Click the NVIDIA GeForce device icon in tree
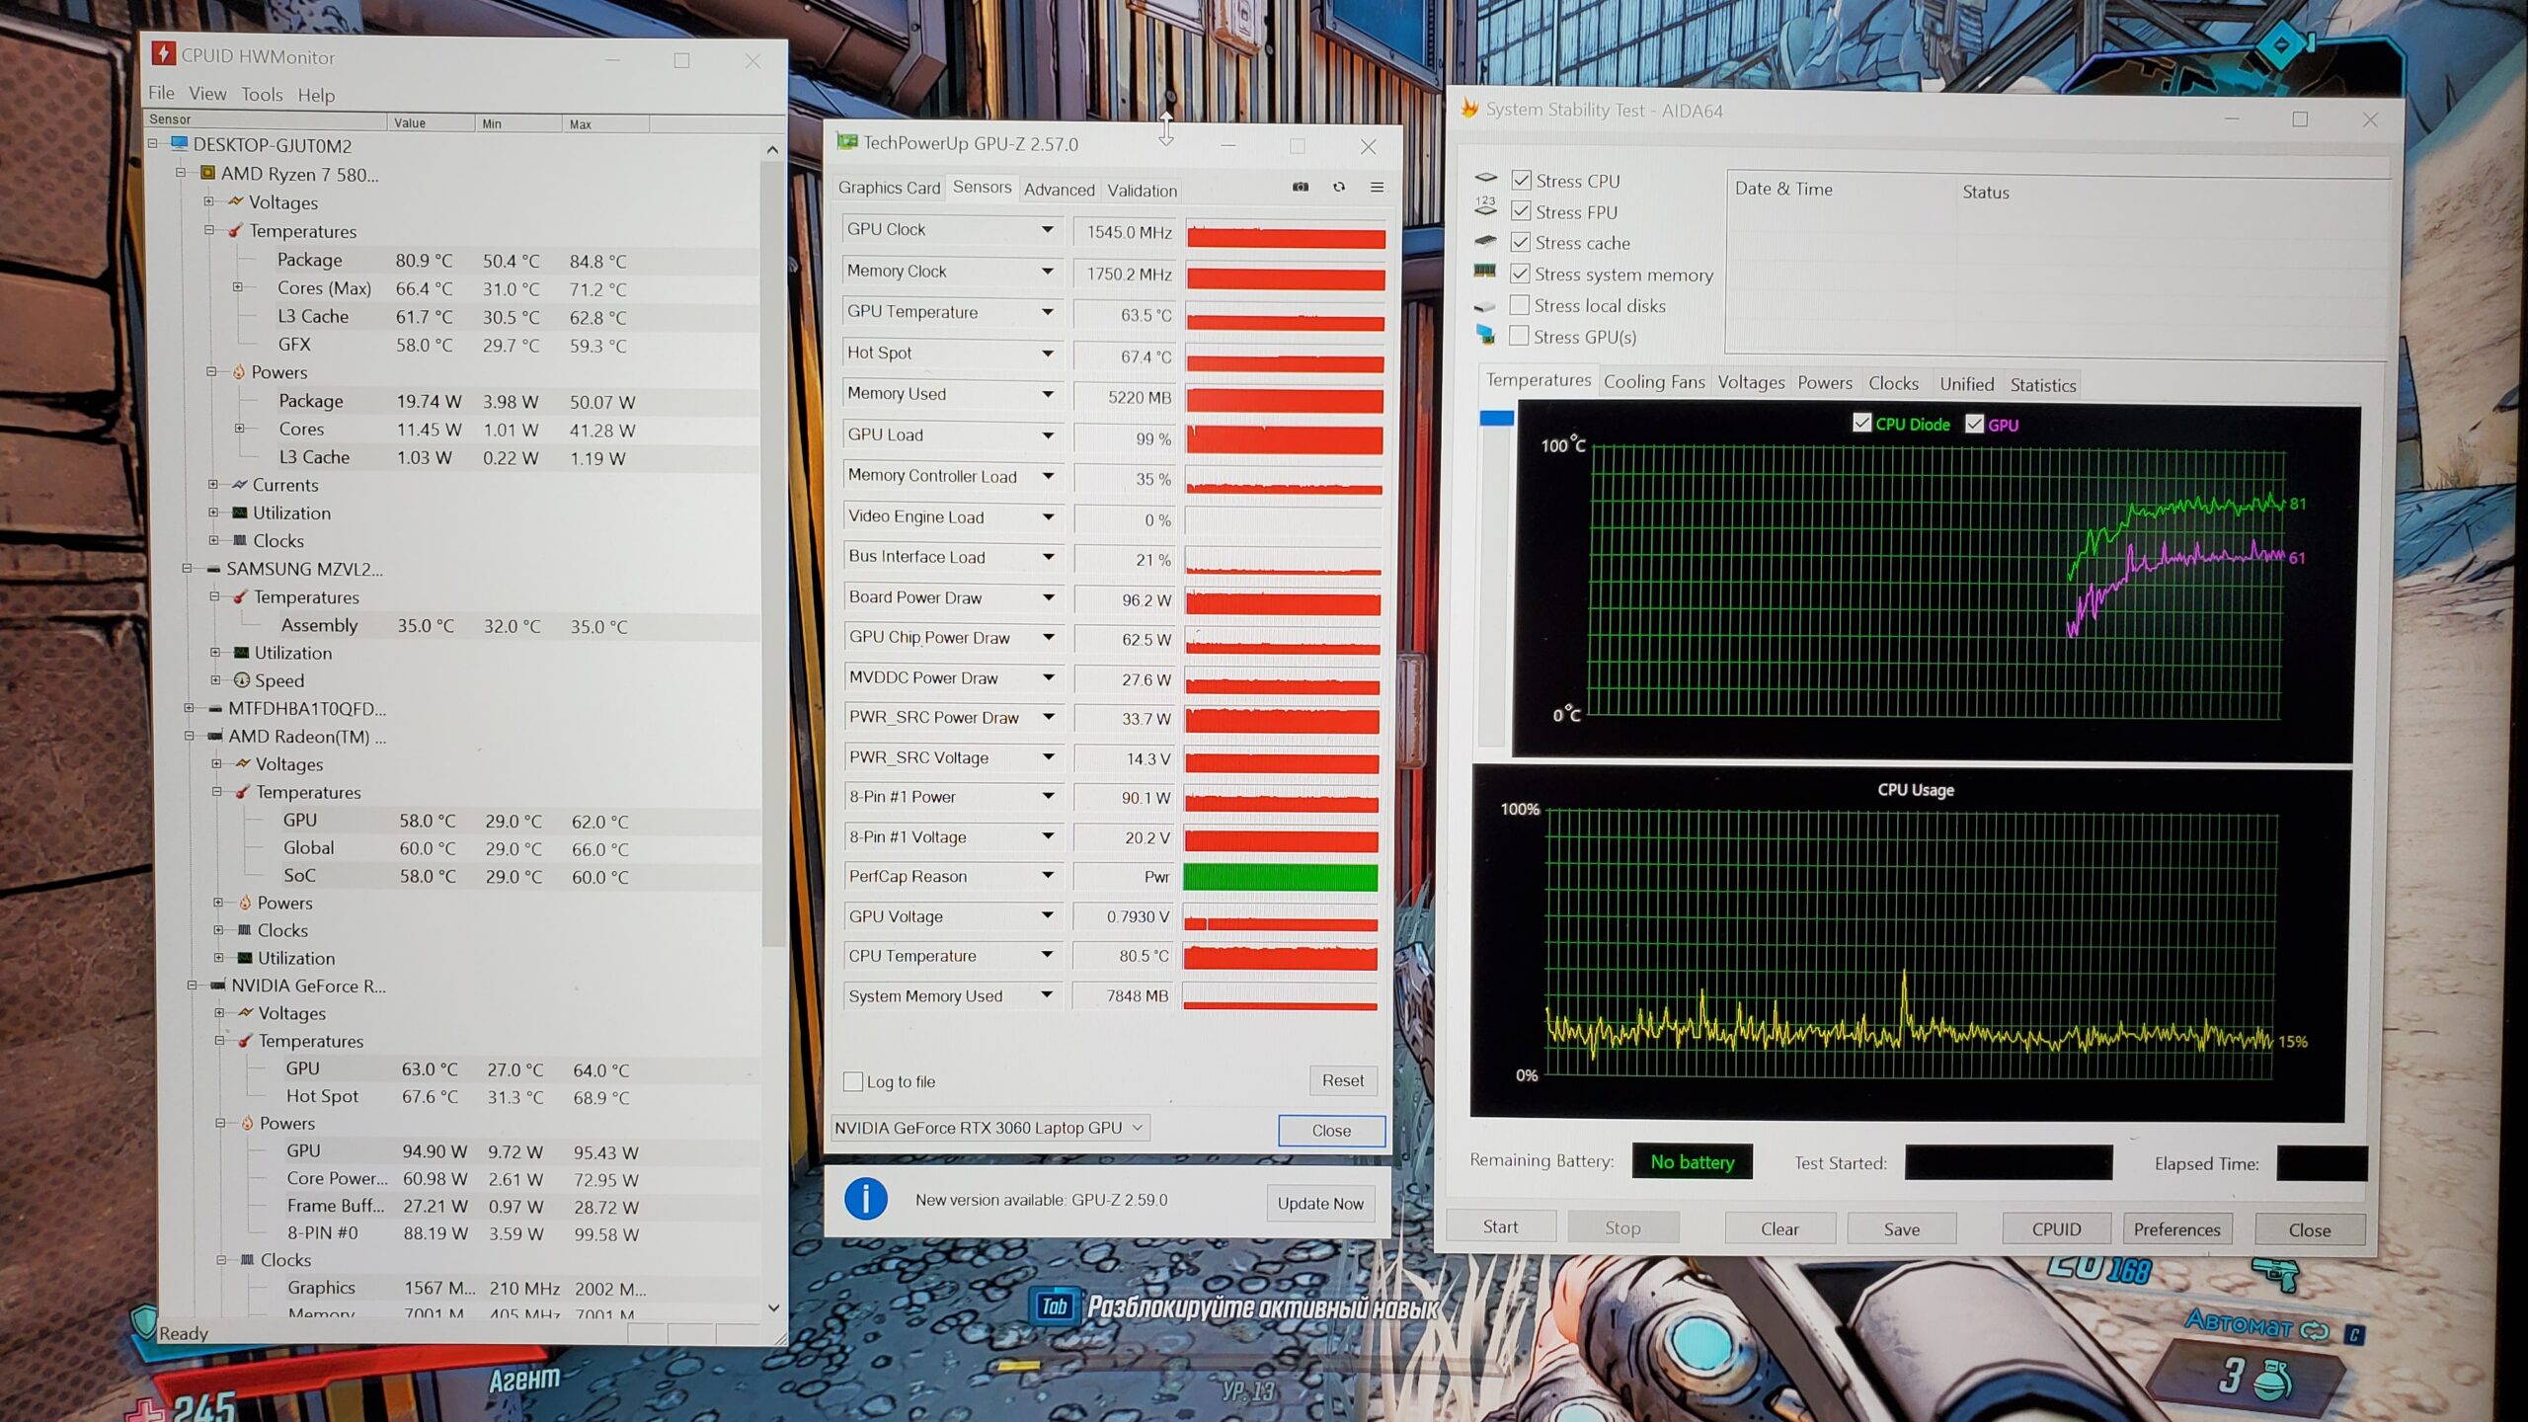 click(217, 985)
